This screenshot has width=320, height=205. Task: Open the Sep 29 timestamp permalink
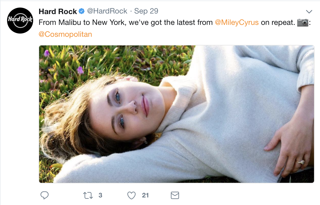(146, 11)
